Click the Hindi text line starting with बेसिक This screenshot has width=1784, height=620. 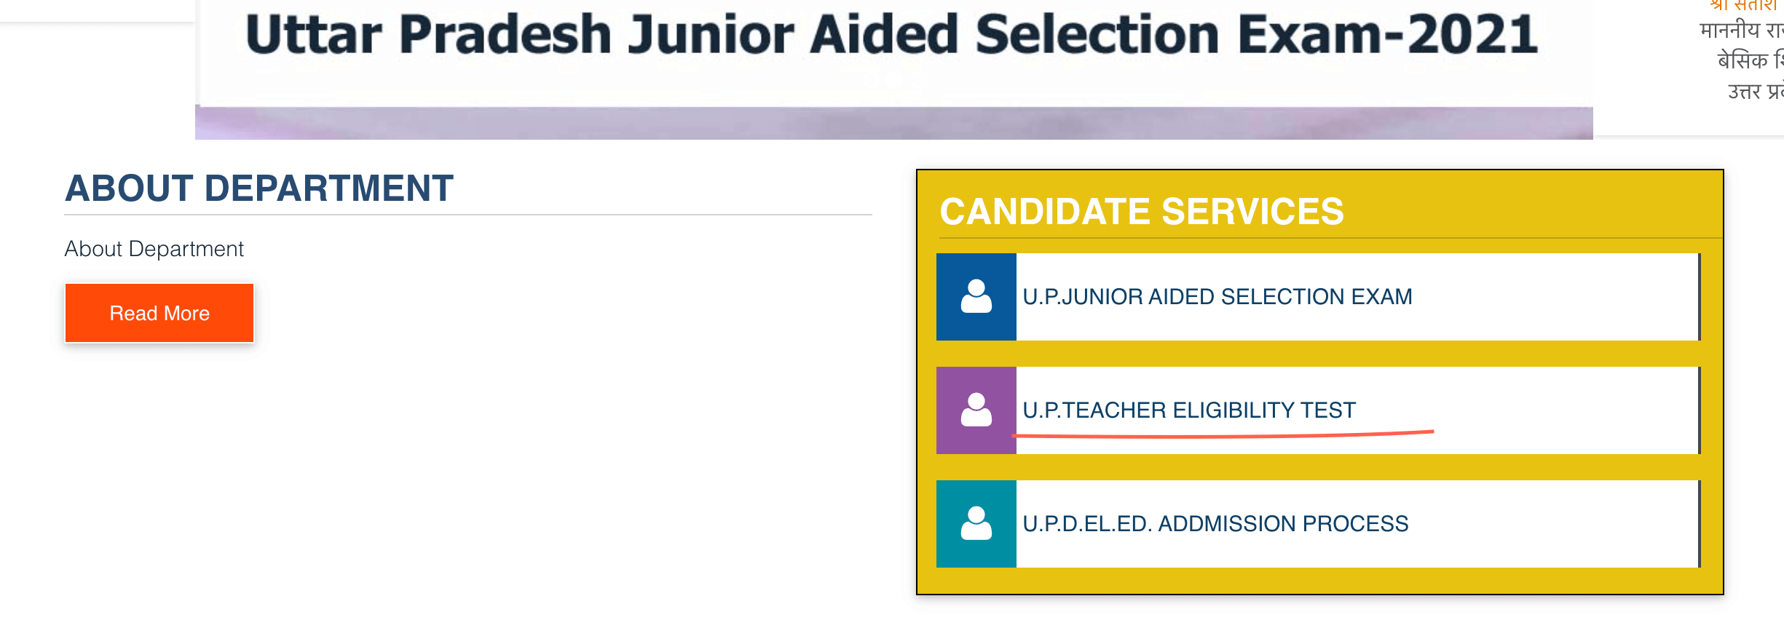[1751, 60]
